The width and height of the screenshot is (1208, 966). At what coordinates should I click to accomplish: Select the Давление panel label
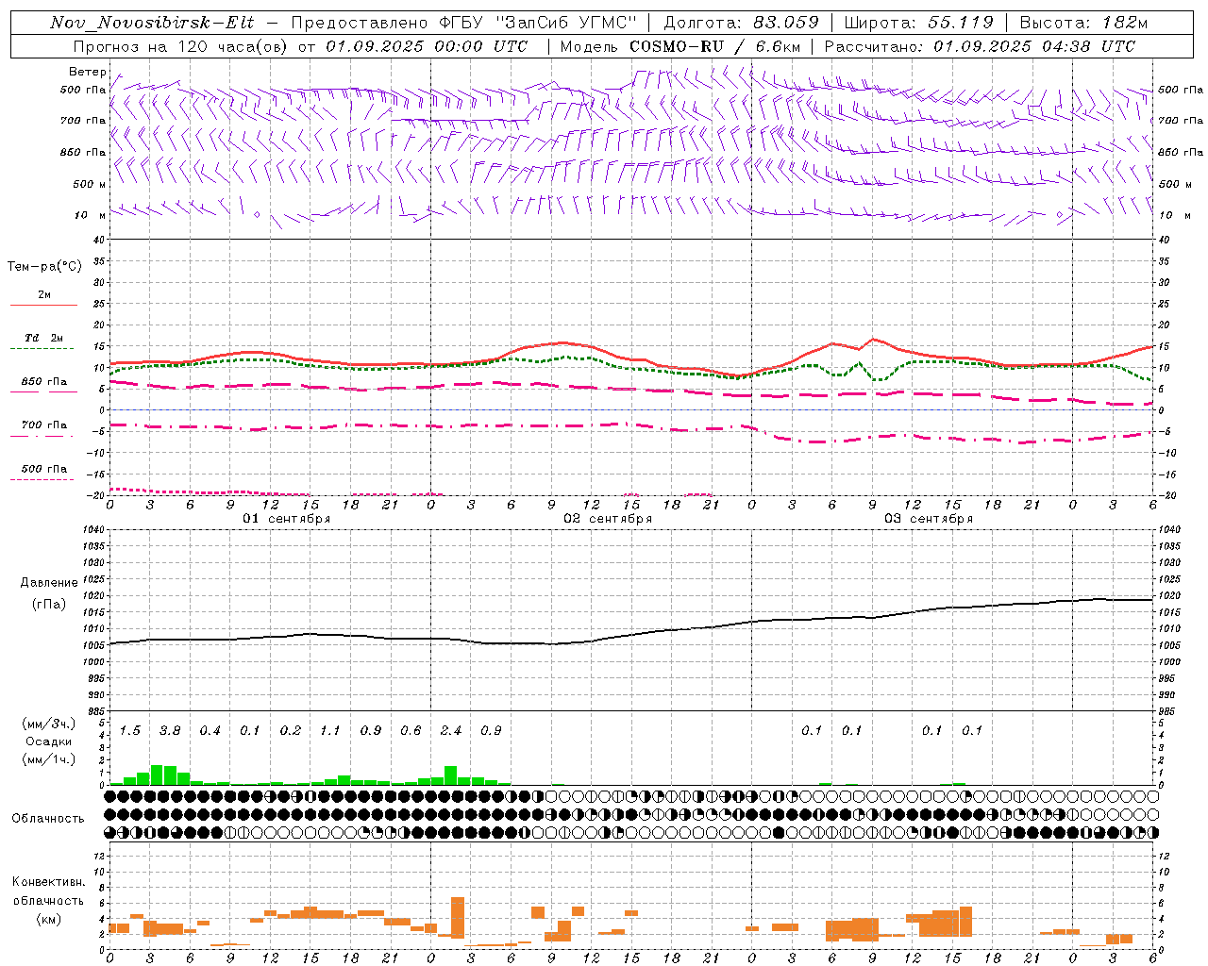pos(49,583)
